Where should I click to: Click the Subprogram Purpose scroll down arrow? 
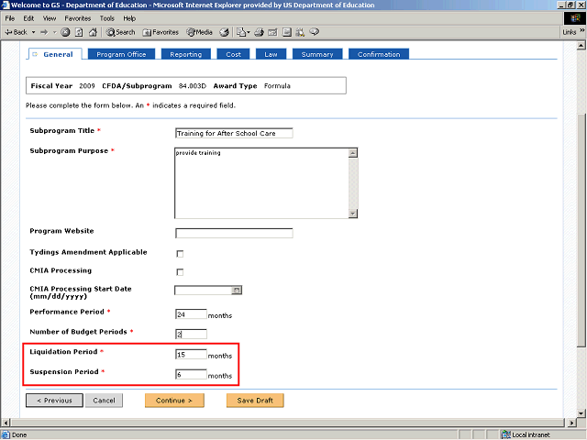[352, 214]
